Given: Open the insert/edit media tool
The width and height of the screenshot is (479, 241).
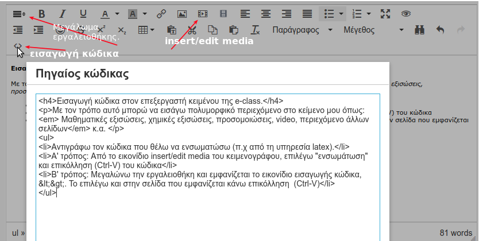Looking at the screenshot, I should 203,14.
